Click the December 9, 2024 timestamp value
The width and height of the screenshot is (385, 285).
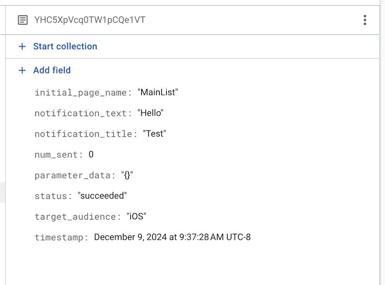(172, 237)
